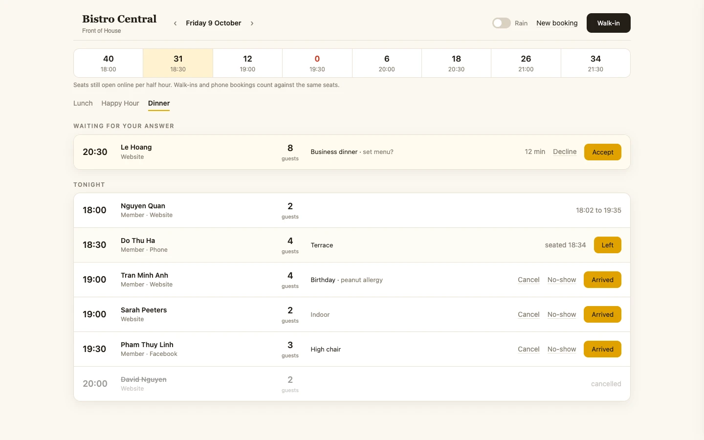Select the 18:00 slot with 40 seats
Image resolution: width=704 pixels, height=440 pixels.
point(109,63)
